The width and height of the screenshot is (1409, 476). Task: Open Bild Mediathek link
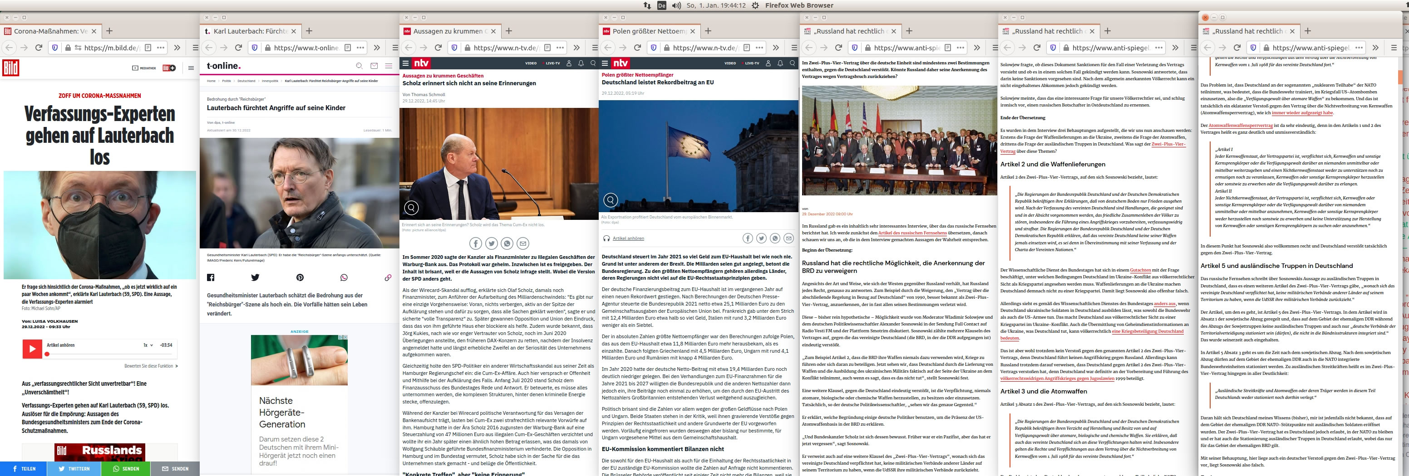pyautogui.click(x=144, y=68)
